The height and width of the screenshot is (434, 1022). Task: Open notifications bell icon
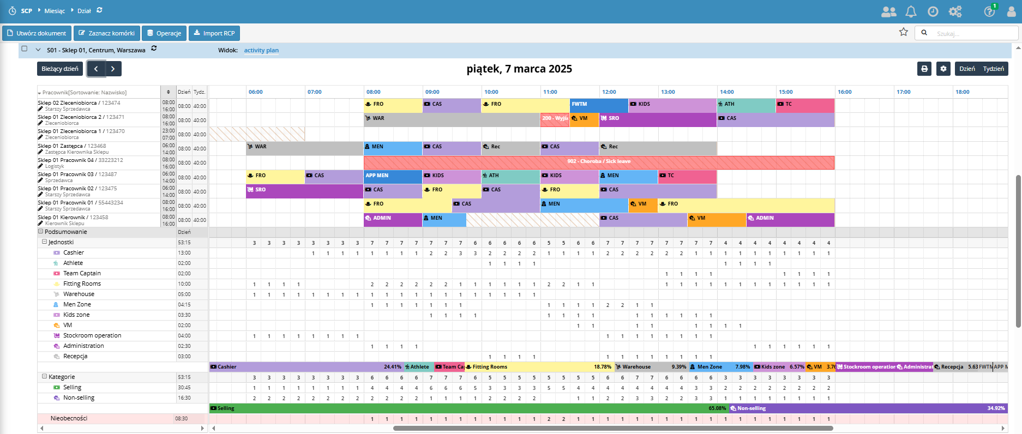click(911, 11)
